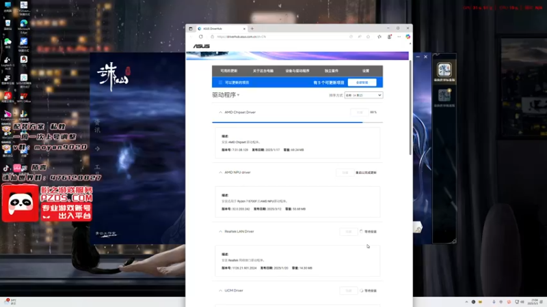547x307 pixels.
Task: Open the Edge profile menu
Action: click(389, 37)
